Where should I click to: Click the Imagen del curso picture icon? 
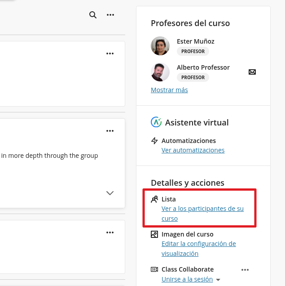tap(154, 234)
